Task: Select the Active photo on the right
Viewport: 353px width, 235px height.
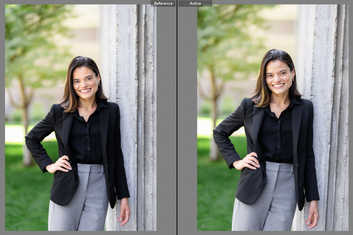Action: [x=273, y=118]
